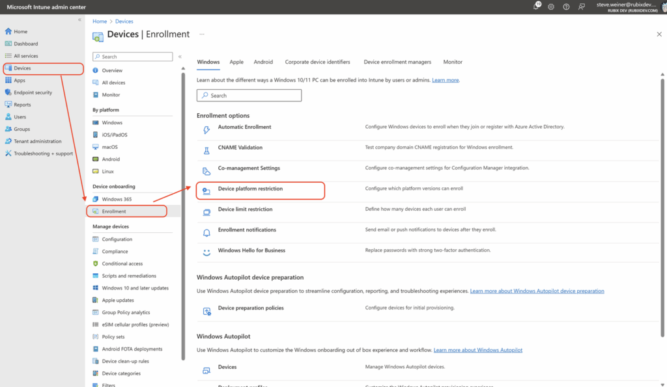Open the Corporate device identifiers tab
This screenshot has width=667, height=387.
coord(317,62)
